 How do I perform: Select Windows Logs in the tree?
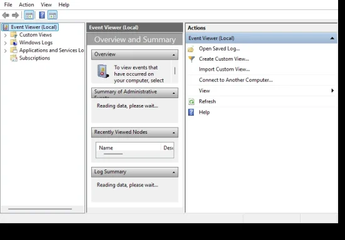coord(36,42)
